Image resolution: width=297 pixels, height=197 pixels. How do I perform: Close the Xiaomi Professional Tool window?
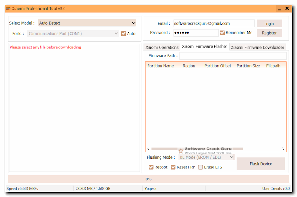pos(287,8)
